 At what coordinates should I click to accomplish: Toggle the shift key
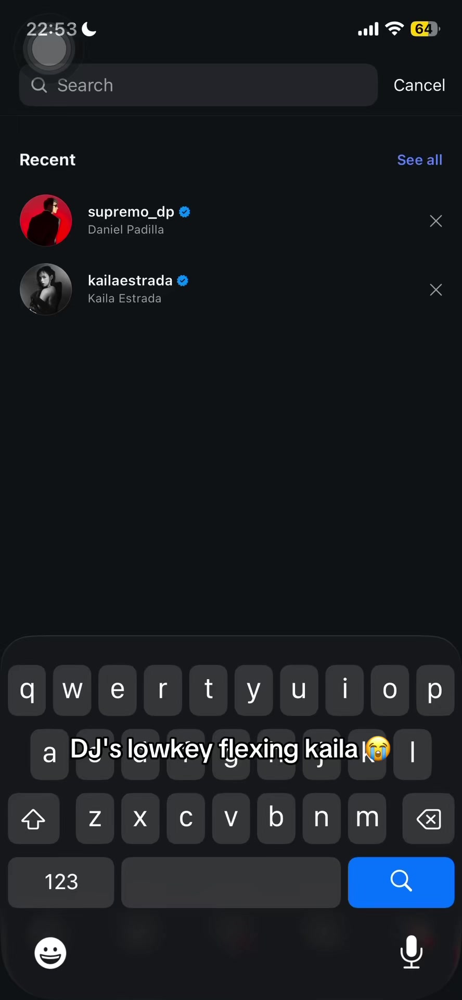(x=34, y=819)
